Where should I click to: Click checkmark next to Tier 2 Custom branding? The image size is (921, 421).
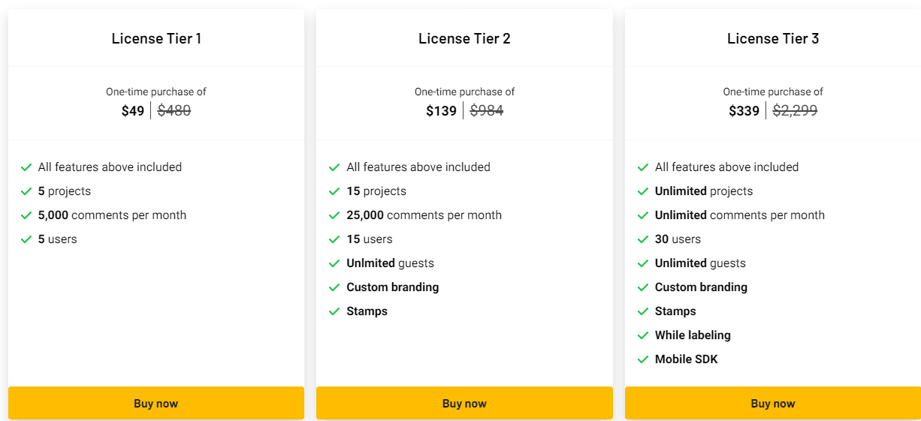click(x=334, y=287)
